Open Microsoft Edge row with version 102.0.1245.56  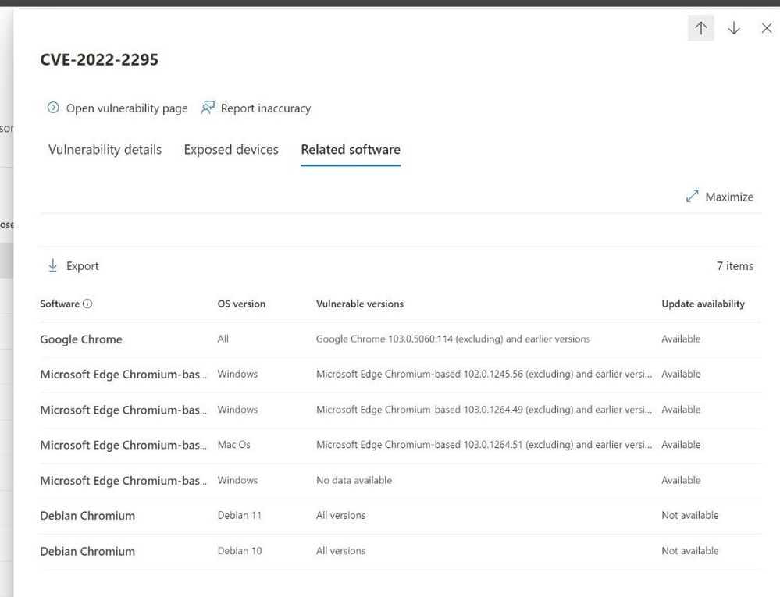pyautogui.click(x=401, y=375)
